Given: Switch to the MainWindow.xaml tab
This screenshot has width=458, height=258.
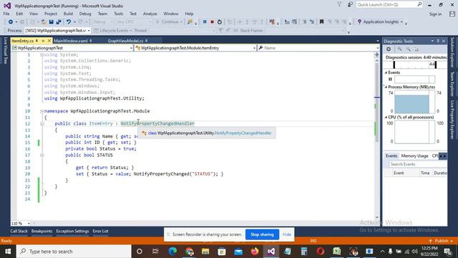Looking at the screenshot, I should [x=71, y=41].
